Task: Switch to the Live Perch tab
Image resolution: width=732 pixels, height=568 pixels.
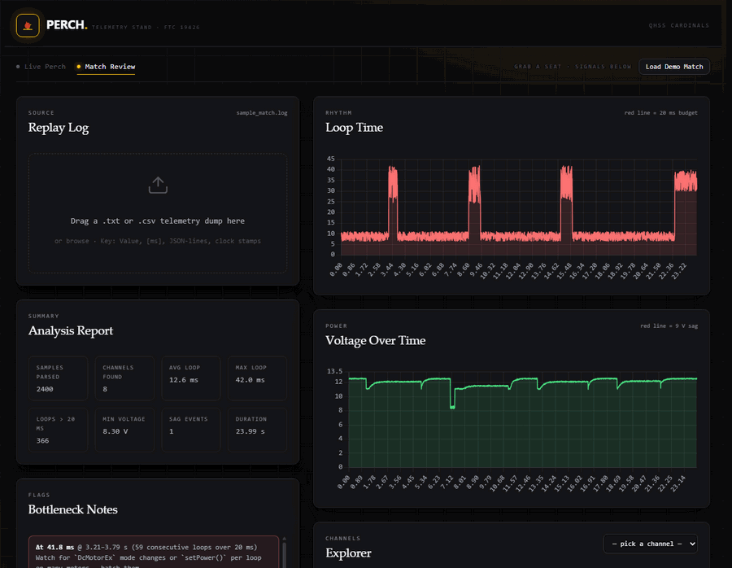Action: point(41,67)
